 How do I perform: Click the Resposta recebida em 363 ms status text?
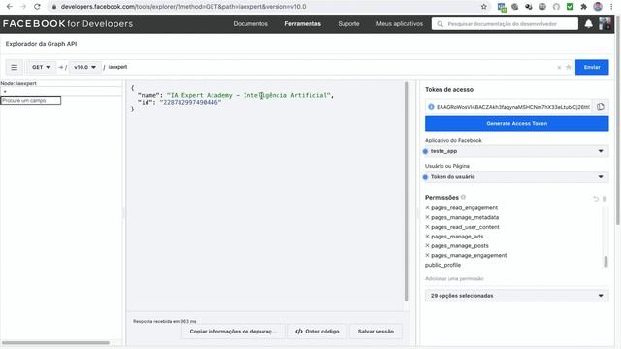click(164, 321)
